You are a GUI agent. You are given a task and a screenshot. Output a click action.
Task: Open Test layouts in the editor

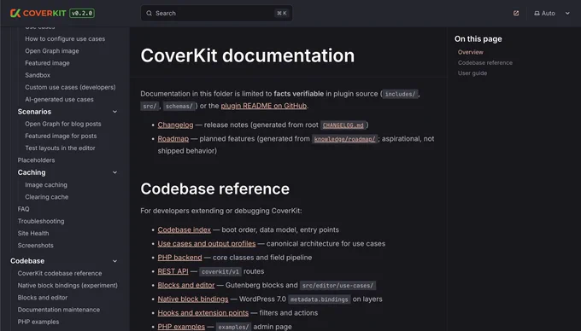60,148
